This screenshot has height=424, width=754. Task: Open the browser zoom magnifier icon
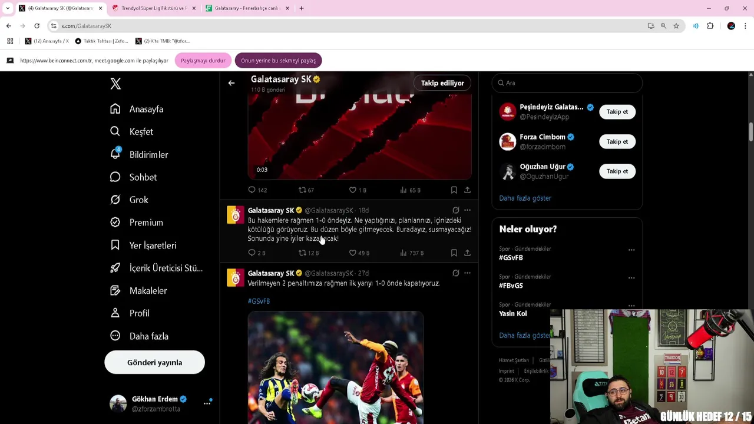coord(663,26)
